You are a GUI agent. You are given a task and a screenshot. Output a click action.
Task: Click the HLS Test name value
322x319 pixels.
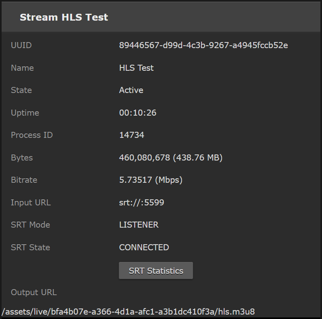pos(136,68)
